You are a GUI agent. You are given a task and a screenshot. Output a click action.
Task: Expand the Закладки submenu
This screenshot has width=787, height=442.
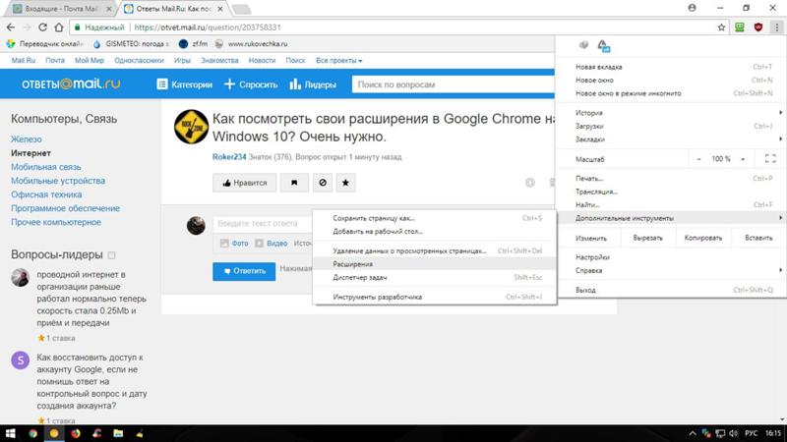[671, 139]
